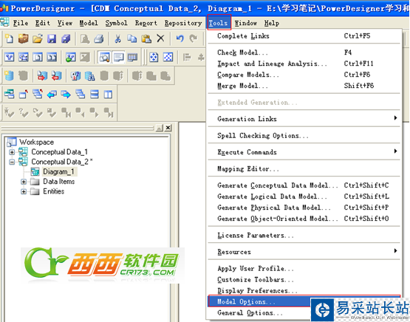Choose Complete Links from Tools menu
This screenshot has height=322, width=410.
point(304,35)
